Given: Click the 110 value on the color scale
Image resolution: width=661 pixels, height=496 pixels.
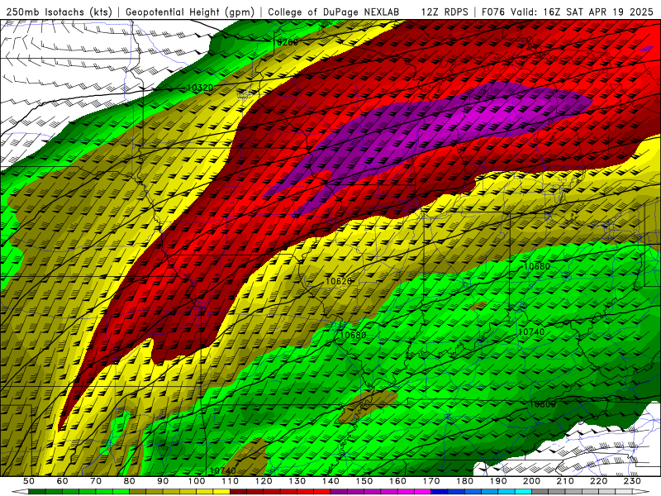Looking at the screenshot, I should pos(230,481).
